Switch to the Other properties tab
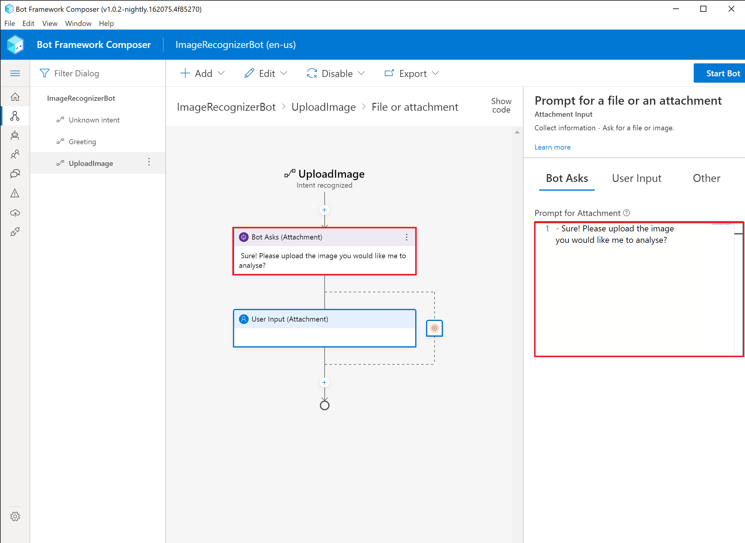The image size is (745, 543). pos(706,177)
